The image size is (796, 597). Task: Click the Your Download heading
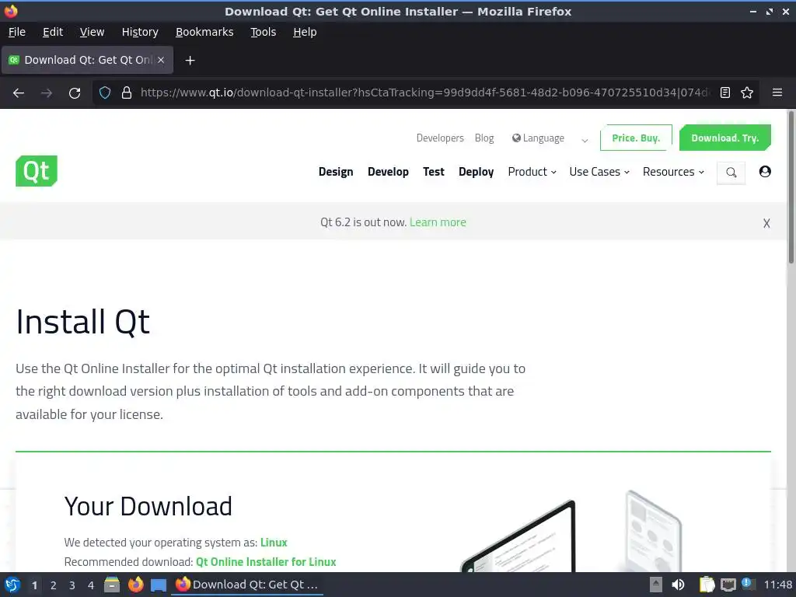(148, 506)
